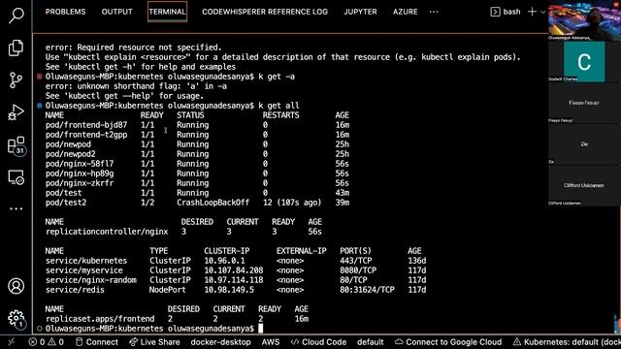
Task: Click cluster IP 10.96.0.1
Action: [224, 261]
